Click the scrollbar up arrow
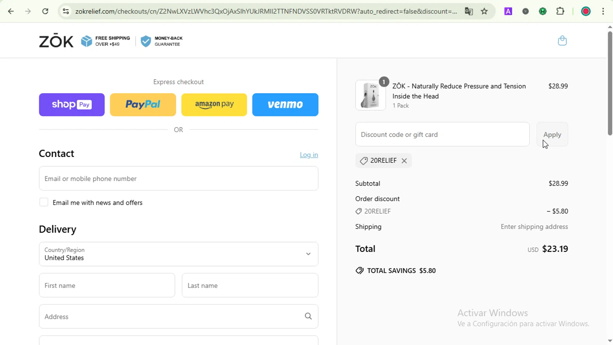The image size is (613, 345). click(x=610, y=27)
